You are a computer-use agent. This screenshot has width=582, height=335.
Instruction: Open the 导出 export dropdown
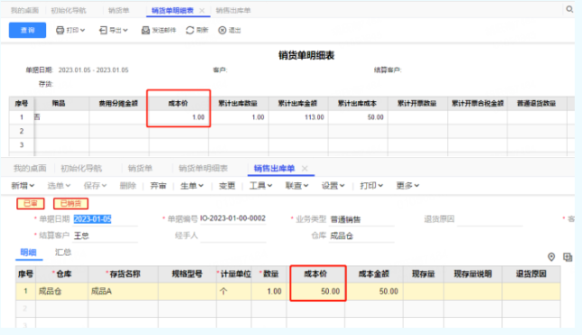(x=113, y=30)
